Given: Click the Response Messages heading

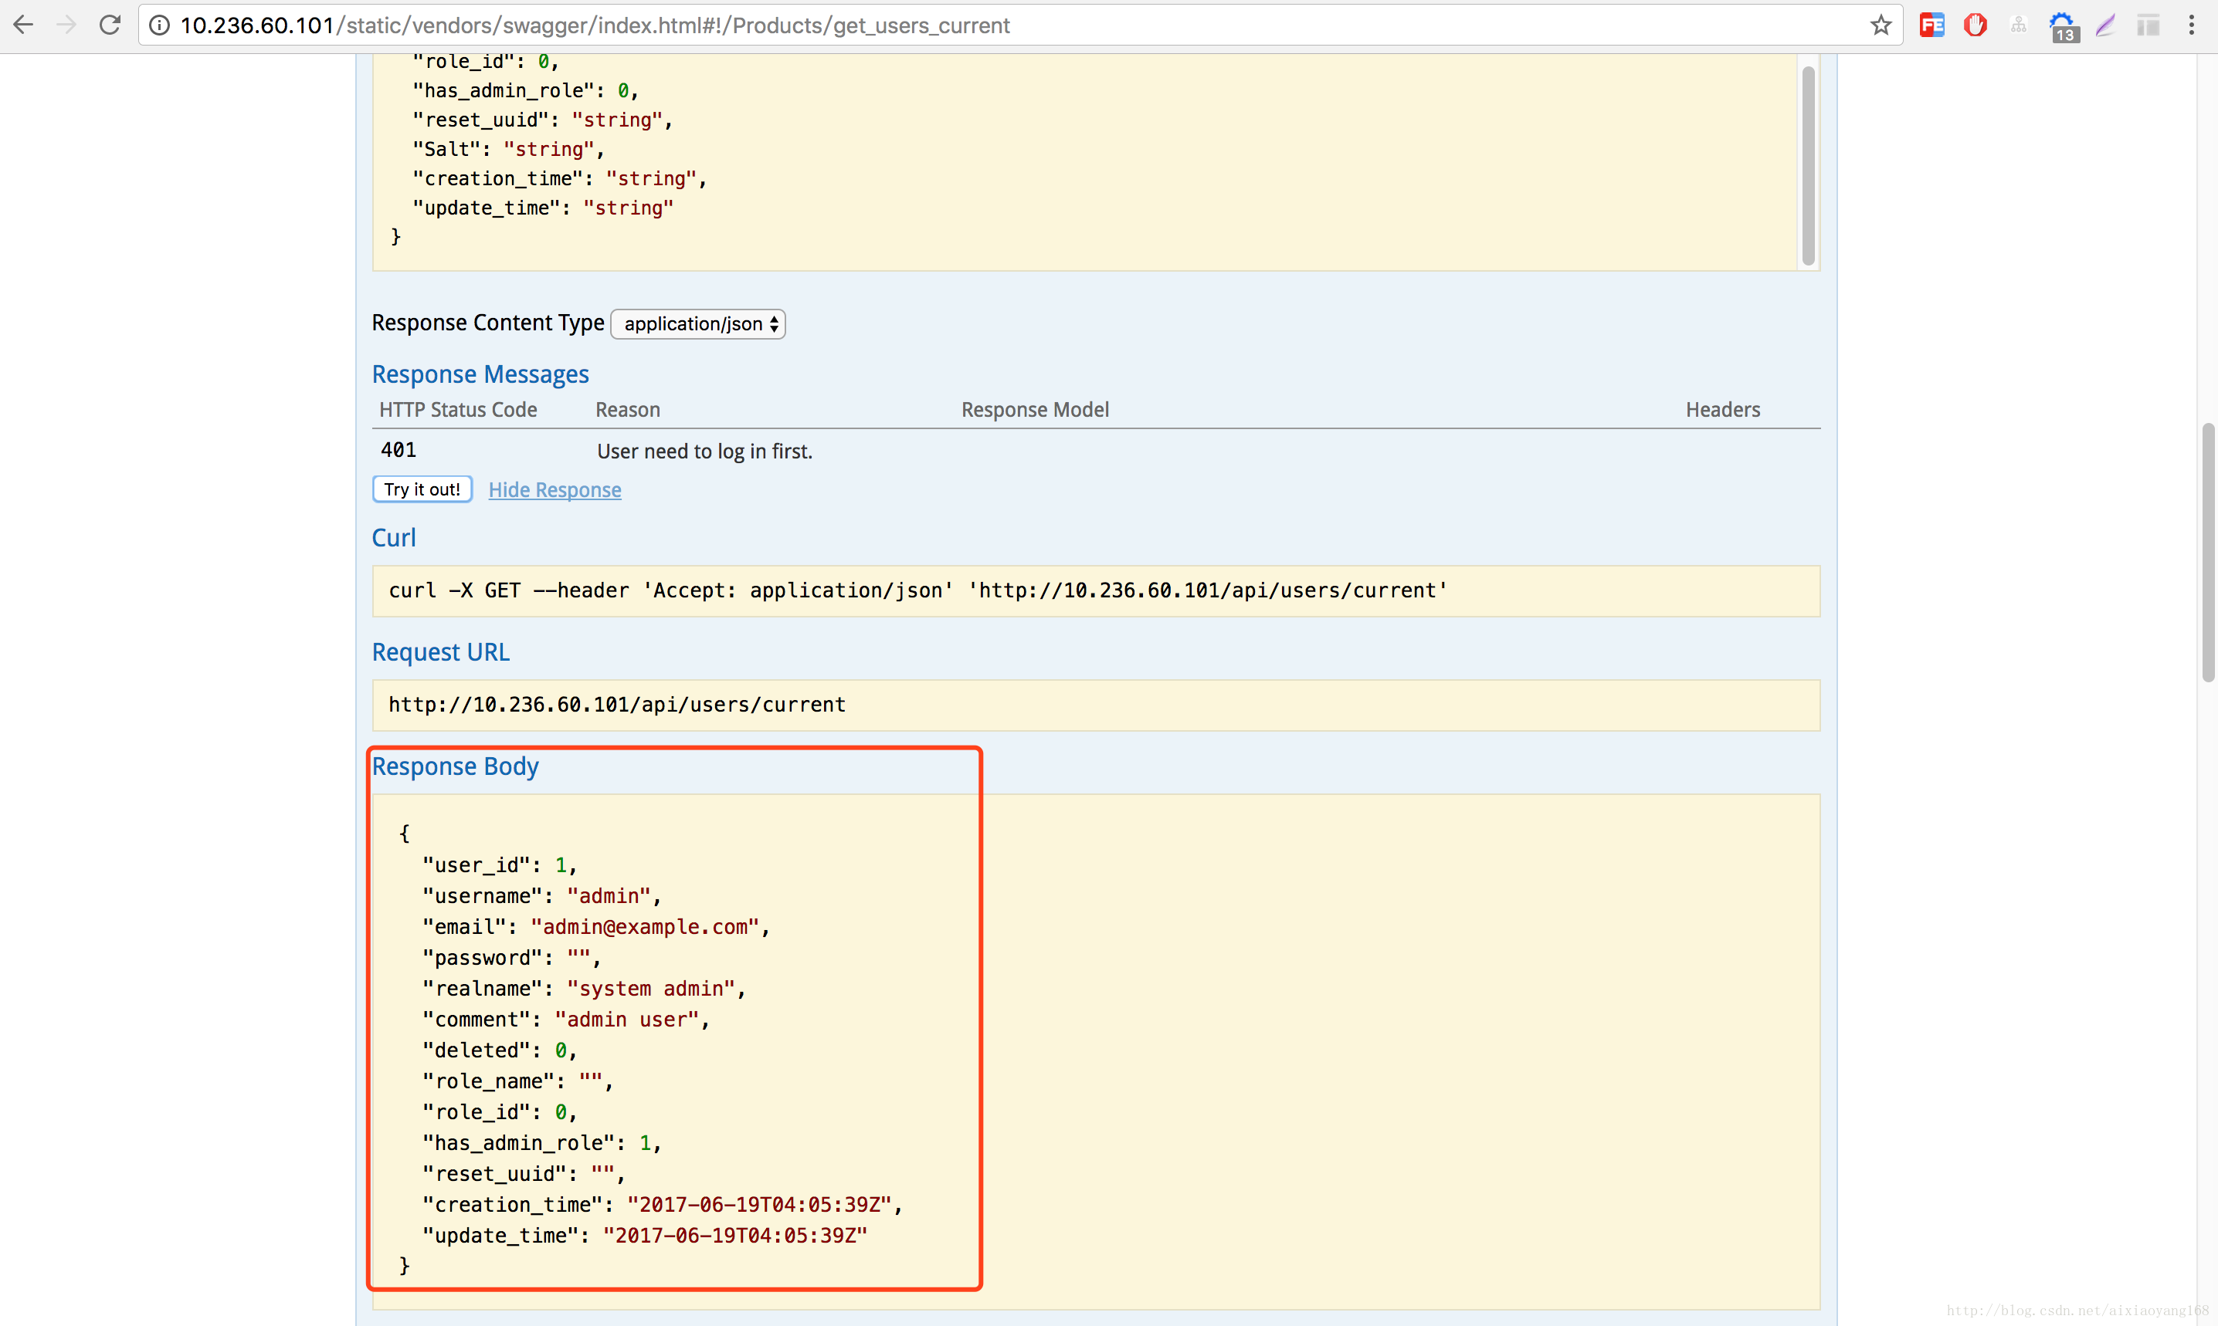Looking at the screenshot, I should click(480, 374).
